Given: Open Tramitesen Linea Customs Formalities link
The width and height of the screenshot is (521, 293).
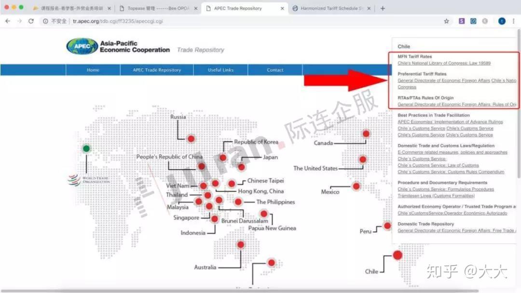Looking at the screenshot, I should click(436, 196).
